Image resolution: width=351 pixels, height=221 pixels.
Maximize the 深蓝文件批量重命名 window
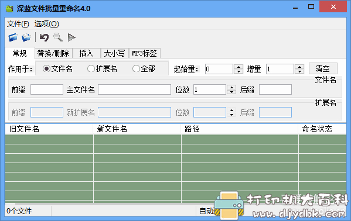click(x=311, y=6)
